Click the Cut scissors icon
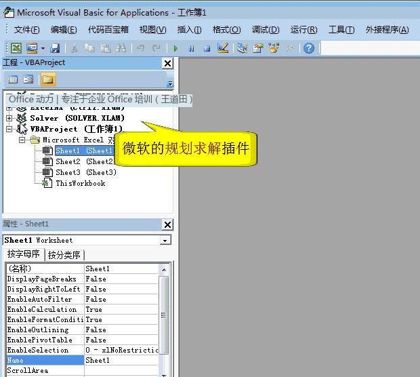 coord(75,49)
